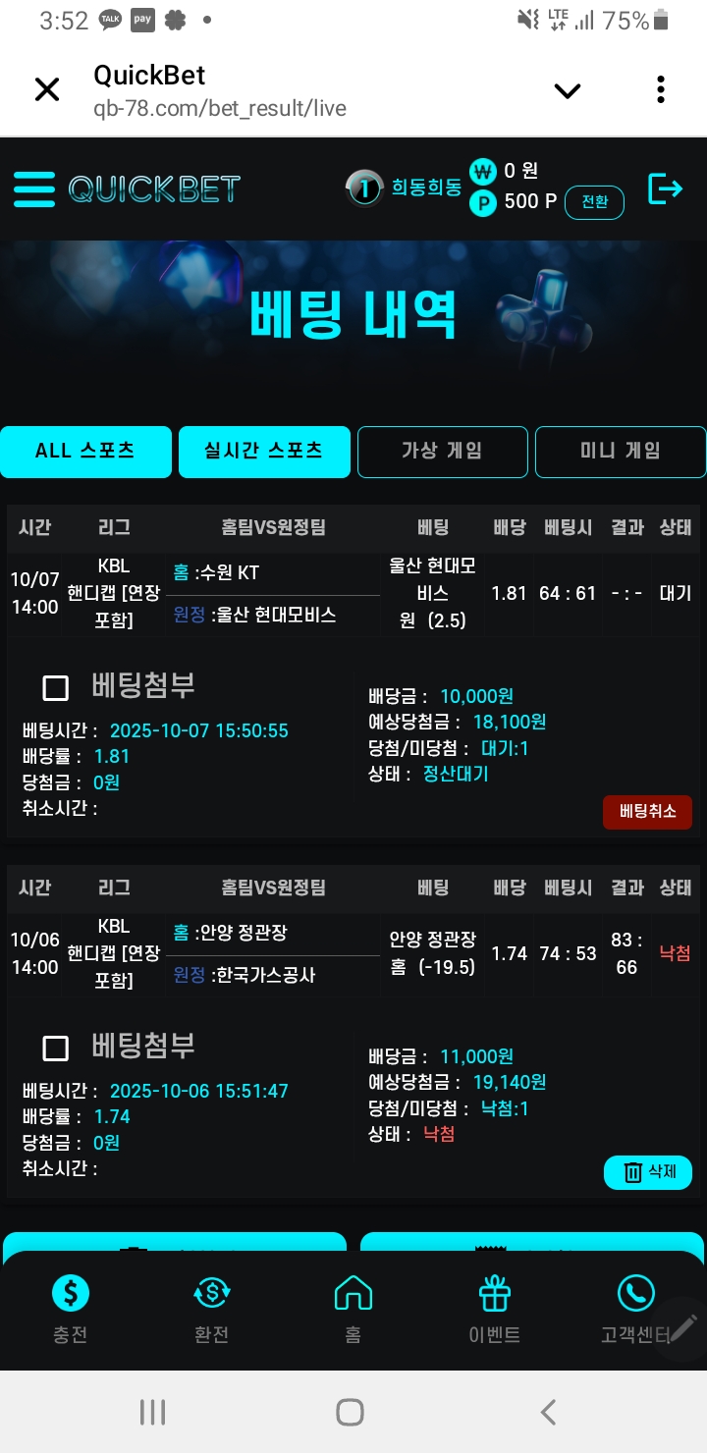Screen dimensions: 707x1453
Task: Open the hamburger menu icon
Action: [x=34, y=188]
